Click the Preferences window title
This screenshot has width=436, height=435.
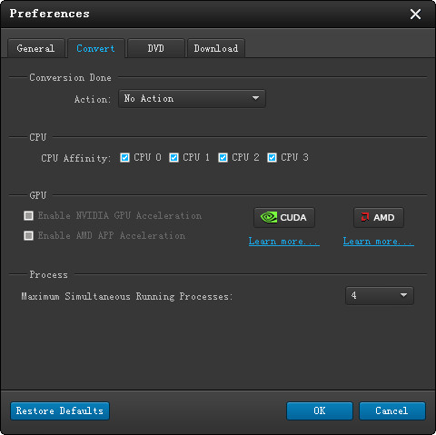click(49, 14)
